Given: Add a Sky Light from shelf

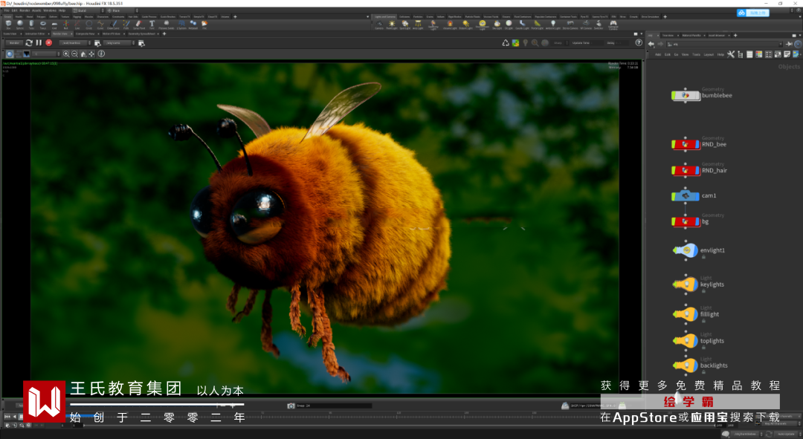Looking at the screenshot, I should point(497,24).
